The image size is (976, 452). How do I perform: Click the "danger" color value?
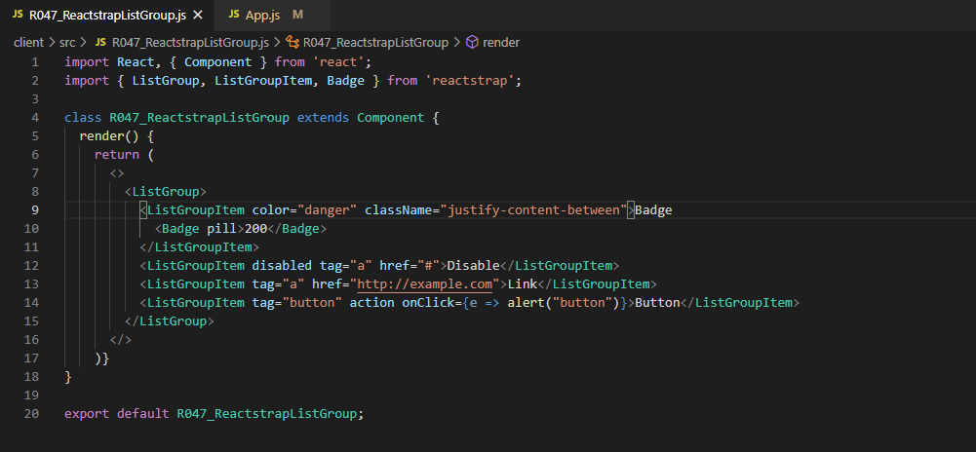[327, 210]
